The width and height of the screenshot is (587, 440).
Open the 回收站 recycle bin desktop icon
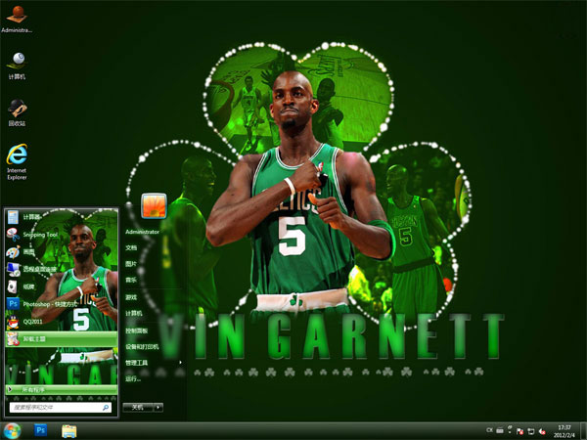tap(17, 112)
